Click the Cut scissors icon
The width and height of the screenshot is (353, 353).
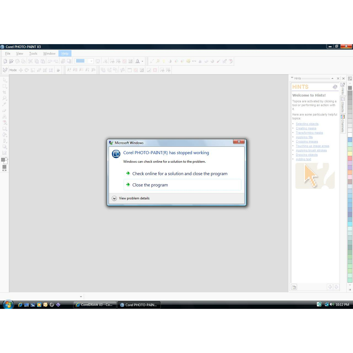(30, 61)
